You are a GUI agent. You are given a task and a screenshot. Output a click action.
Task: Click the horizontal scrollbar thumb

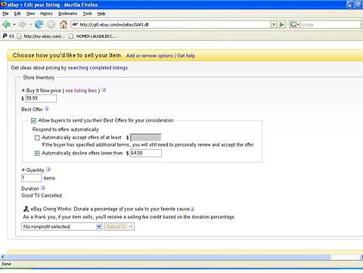[169, 257]
